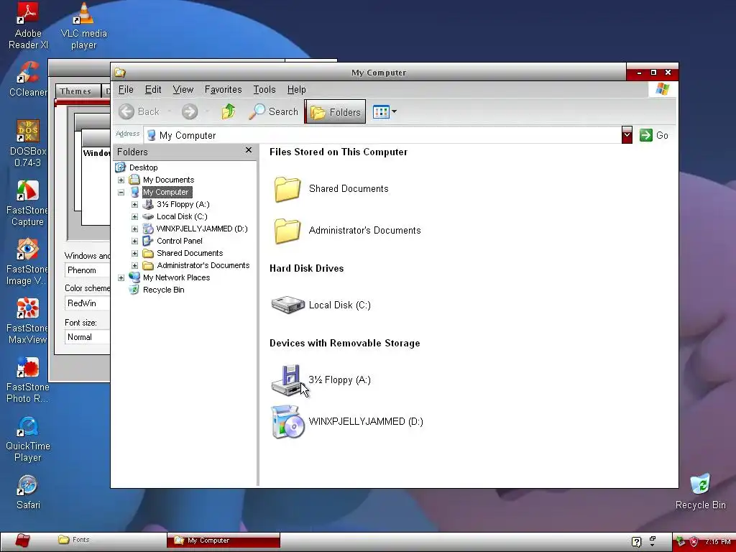Open the Address bar dropdown arrow
736x552 pixels.
(627, 135)
